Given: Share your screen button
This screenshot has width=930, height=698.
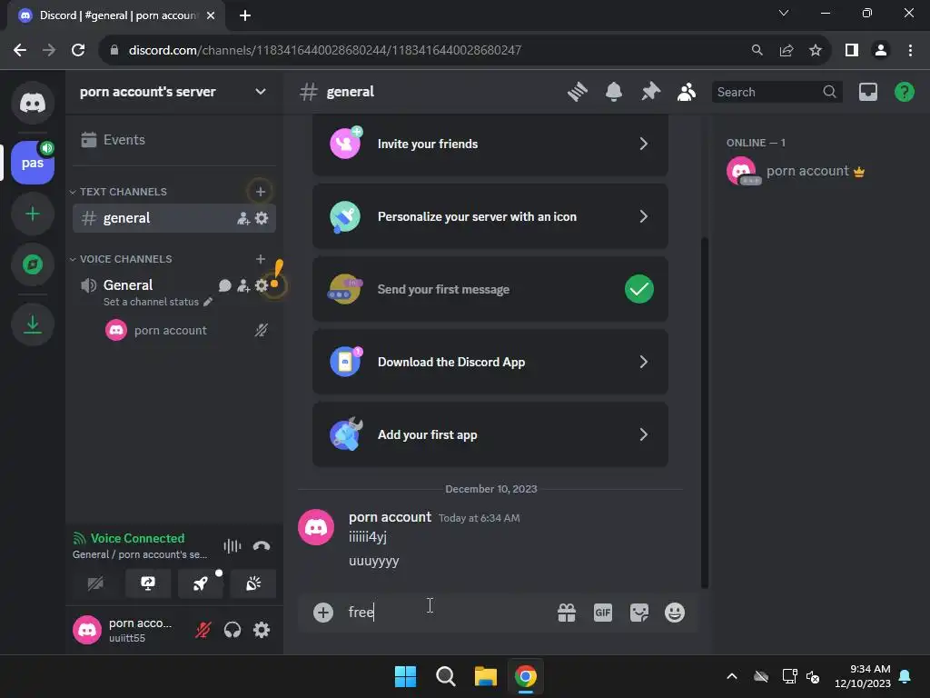Looking at the screenshot, I should tap(148, 583).
